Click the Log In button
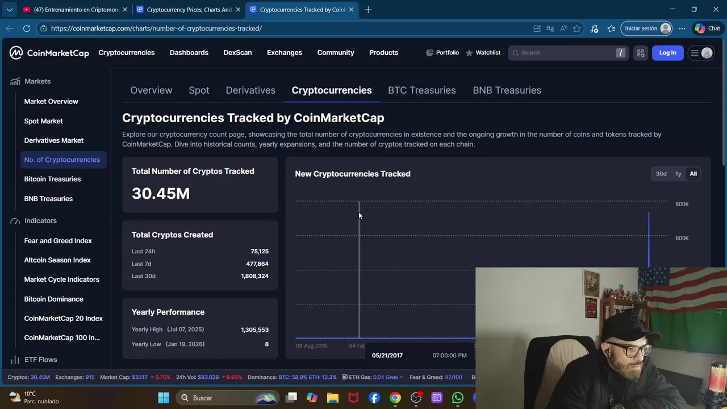 pyautogui.click(x=668, y=53)
